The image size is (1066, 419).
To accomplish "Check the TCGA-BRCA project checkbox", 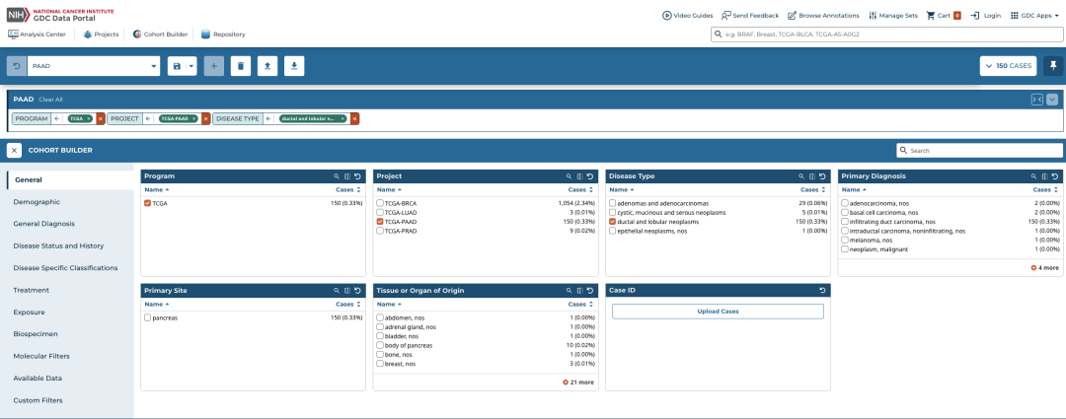I will coord(380,203).
